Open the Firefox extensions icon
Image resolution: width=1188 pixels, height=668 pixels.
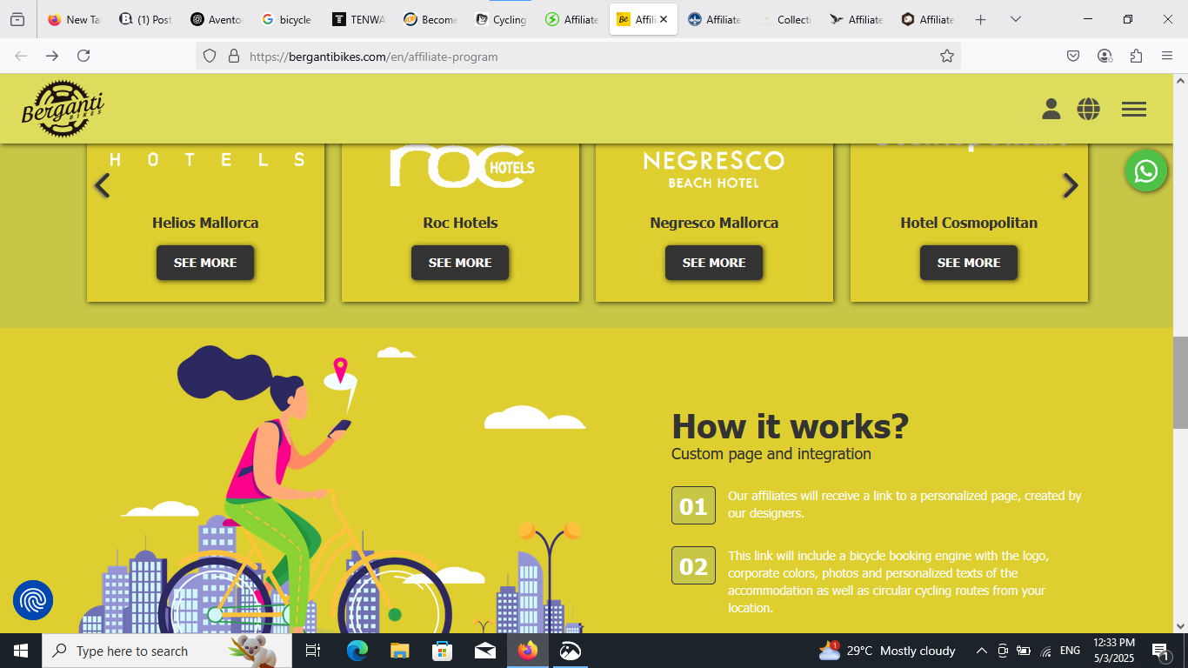[1136, 56]
